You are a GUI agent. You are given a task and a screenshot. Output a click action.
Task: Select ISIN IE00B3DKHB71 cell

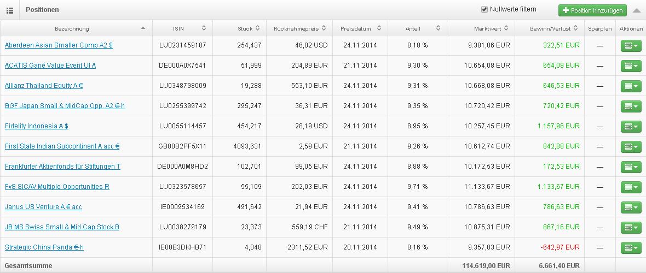[x=182, y=247]
